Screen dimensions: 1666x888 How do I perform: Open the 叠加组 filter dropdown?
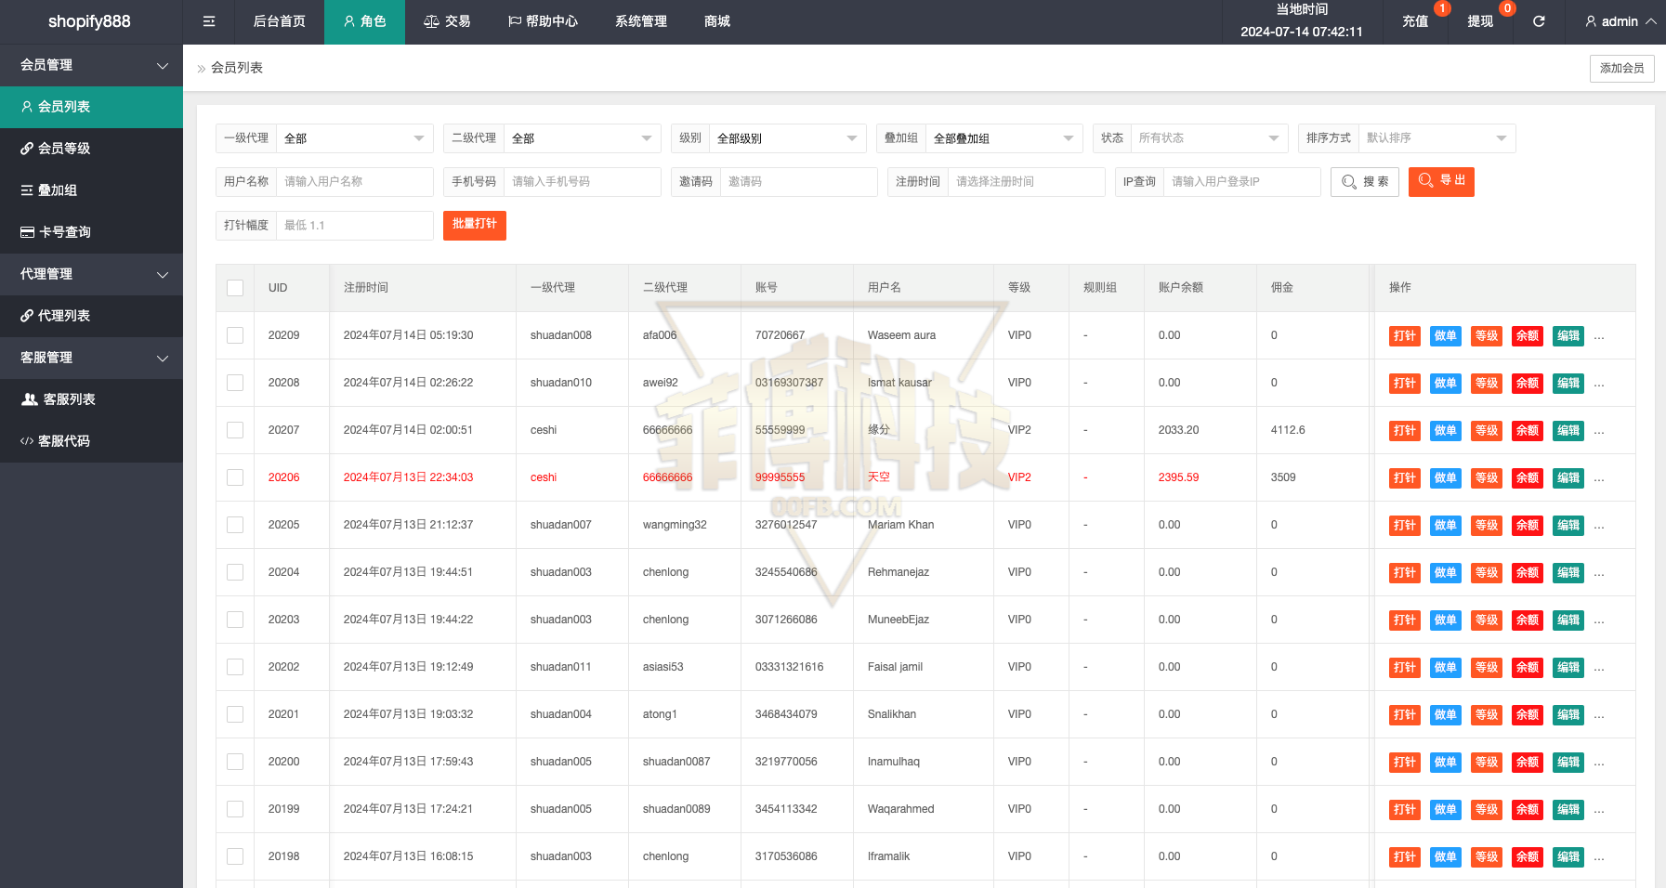tap(1004, 138)
